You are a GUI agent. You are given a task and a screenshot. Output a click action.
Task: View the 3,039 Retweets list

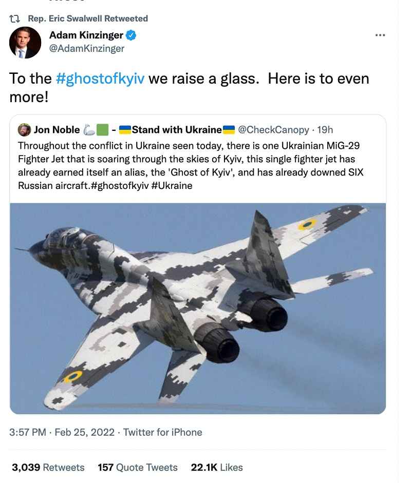coord(48,467)
